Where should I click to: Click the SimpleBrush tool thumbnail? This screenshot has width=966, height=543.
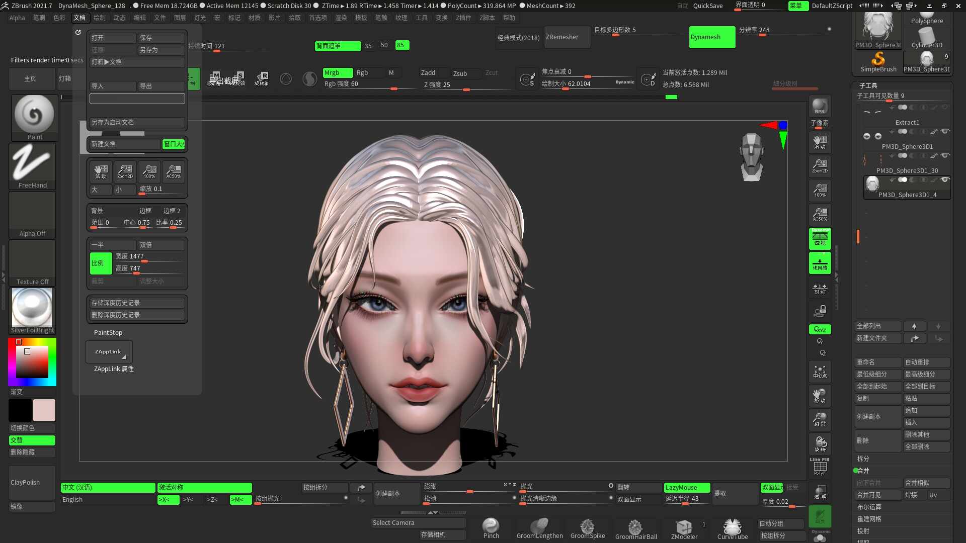tap(878, 62)
